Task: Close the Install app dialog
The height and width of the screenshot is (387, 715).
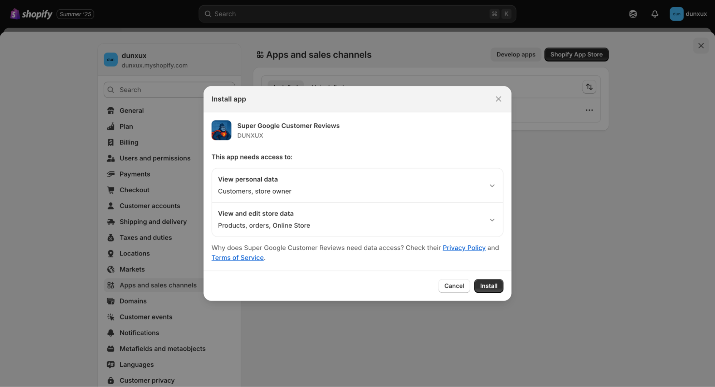Action: (498, 99)
